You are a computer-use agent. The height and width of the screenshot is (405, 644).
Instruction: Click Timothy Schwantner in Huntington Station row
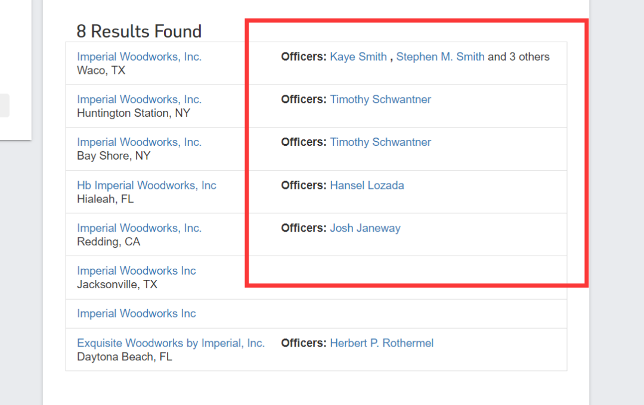(380, 99)
